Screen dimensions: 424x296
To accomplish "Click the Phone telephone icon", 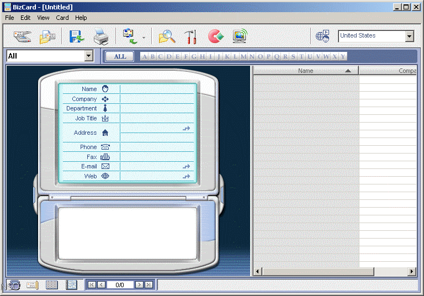I will click(x=105, y=147).
